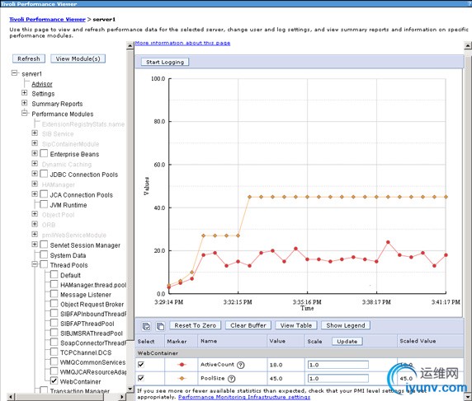Screen dimensions: 472x401
Task: Check the Object Request Broker checkbox
Action: click(54, 304)
